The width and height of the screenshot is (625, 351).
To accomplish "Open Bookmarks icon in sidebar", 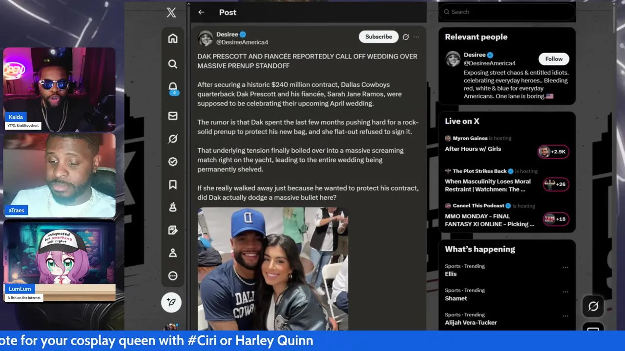I will tap(173, 184).
